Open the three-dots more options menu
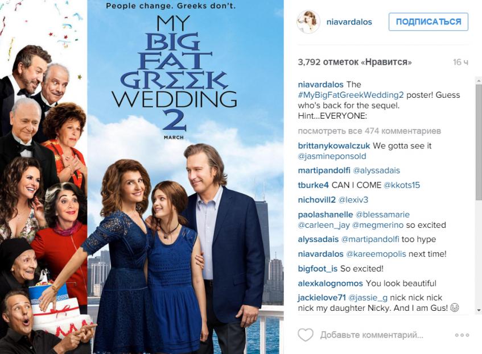Viewport: 482px width, 354px height. 462,335
